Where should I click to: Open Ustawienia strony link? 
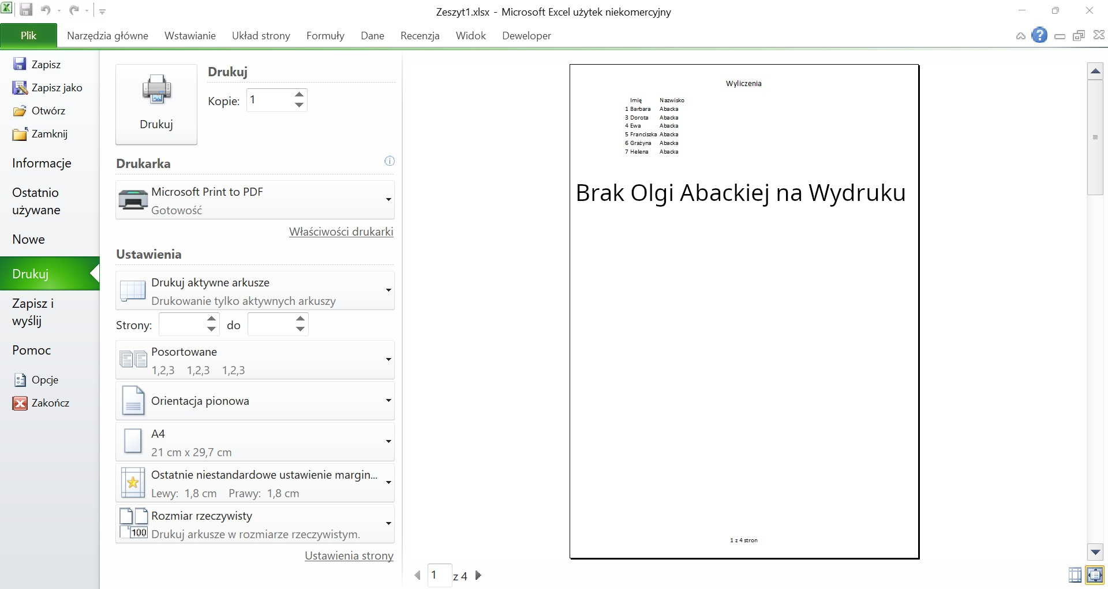pyautogui.click(x=349, y=556)
